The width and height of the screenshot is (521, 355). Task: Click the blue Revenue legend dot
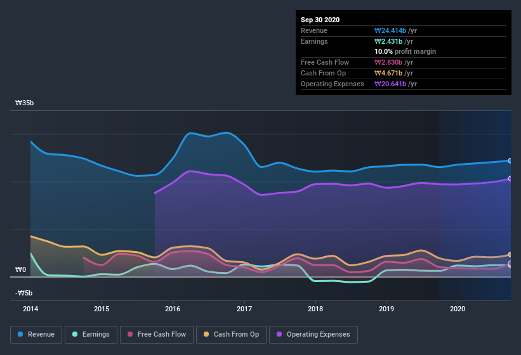[21, 334]
